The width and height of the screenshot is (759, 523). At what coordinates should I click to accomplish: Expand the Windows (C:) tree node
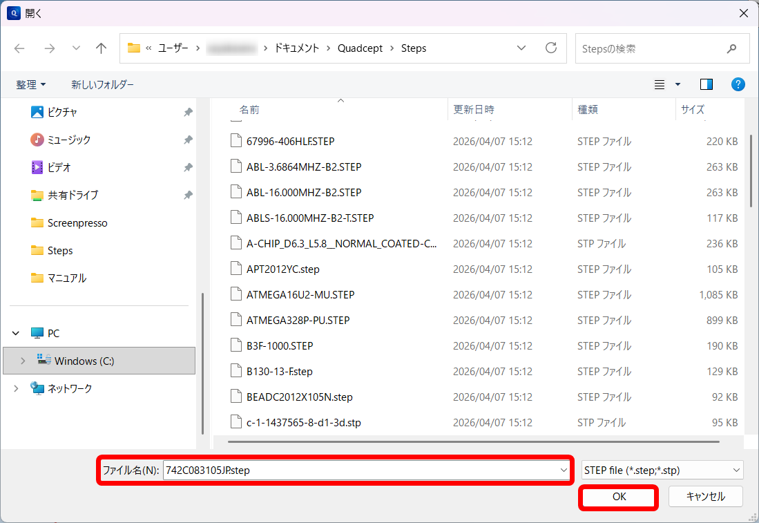coord(23,361)
